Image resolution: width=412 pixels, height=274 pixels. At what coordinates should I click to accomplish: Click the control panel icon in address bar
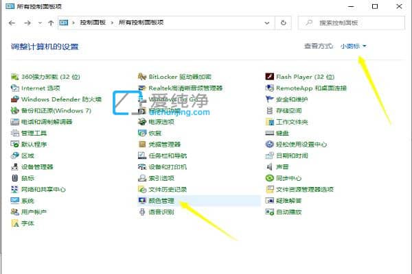(64, 23)
